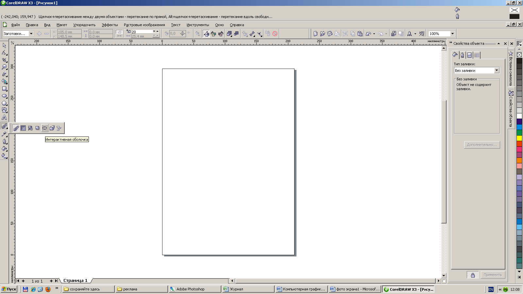Select the Text tool
The height and width of the screenshot is (294, 523).
point(4,117)
